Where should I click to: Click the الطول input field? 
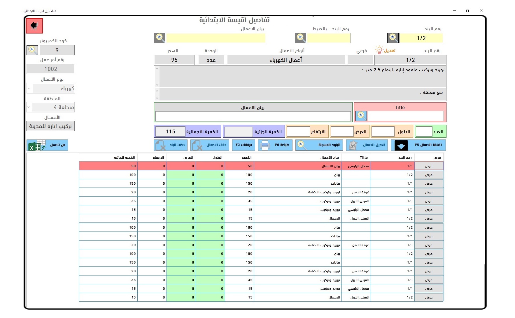(383, 132)
